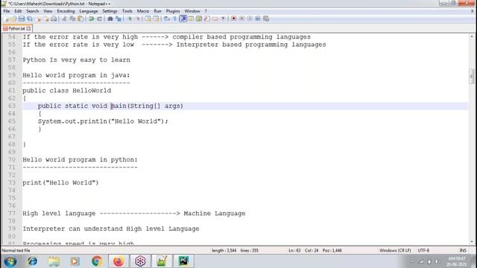This screenshot has height=268, width=477.
Task: Open the Macro menu
Action: coord(143,11)
